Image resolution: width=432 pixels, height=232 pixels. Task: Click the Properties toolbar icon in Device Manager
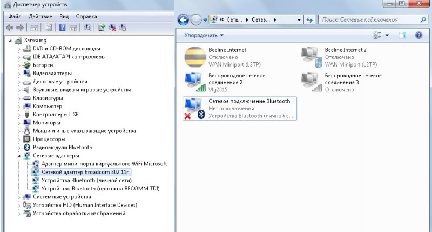pyautogui.click(x=48, y=28)
